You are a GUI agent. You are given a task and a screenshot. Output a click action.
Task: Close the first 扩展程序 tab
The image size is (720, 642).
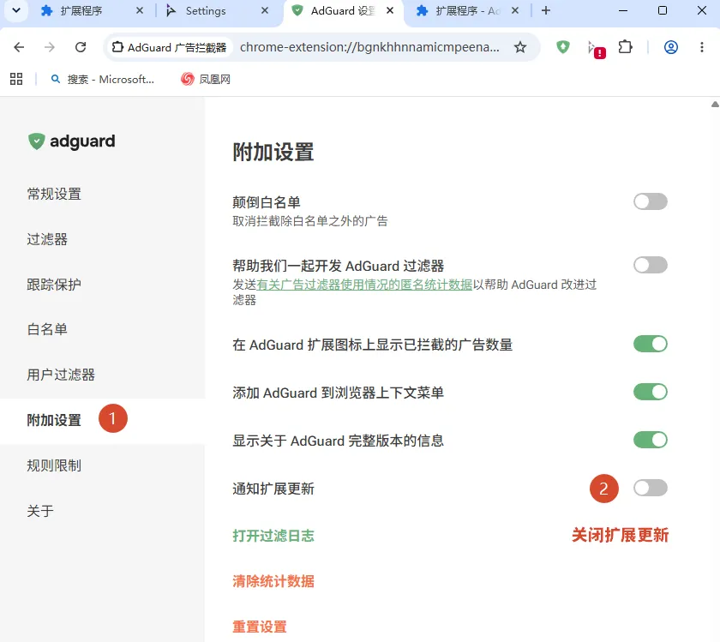[x=140, y=10]
